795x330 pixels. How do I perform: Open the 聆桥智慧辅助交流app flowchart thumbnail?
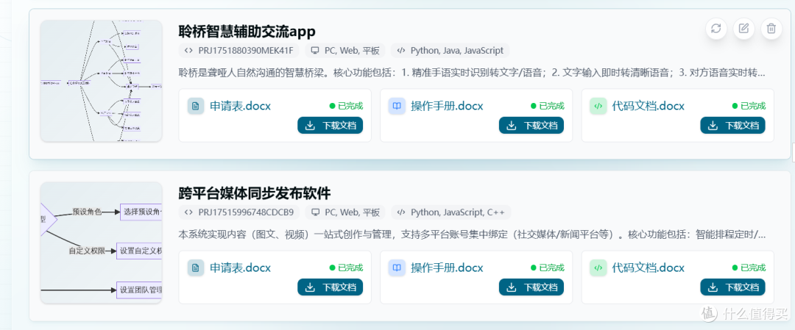point(102,81)
